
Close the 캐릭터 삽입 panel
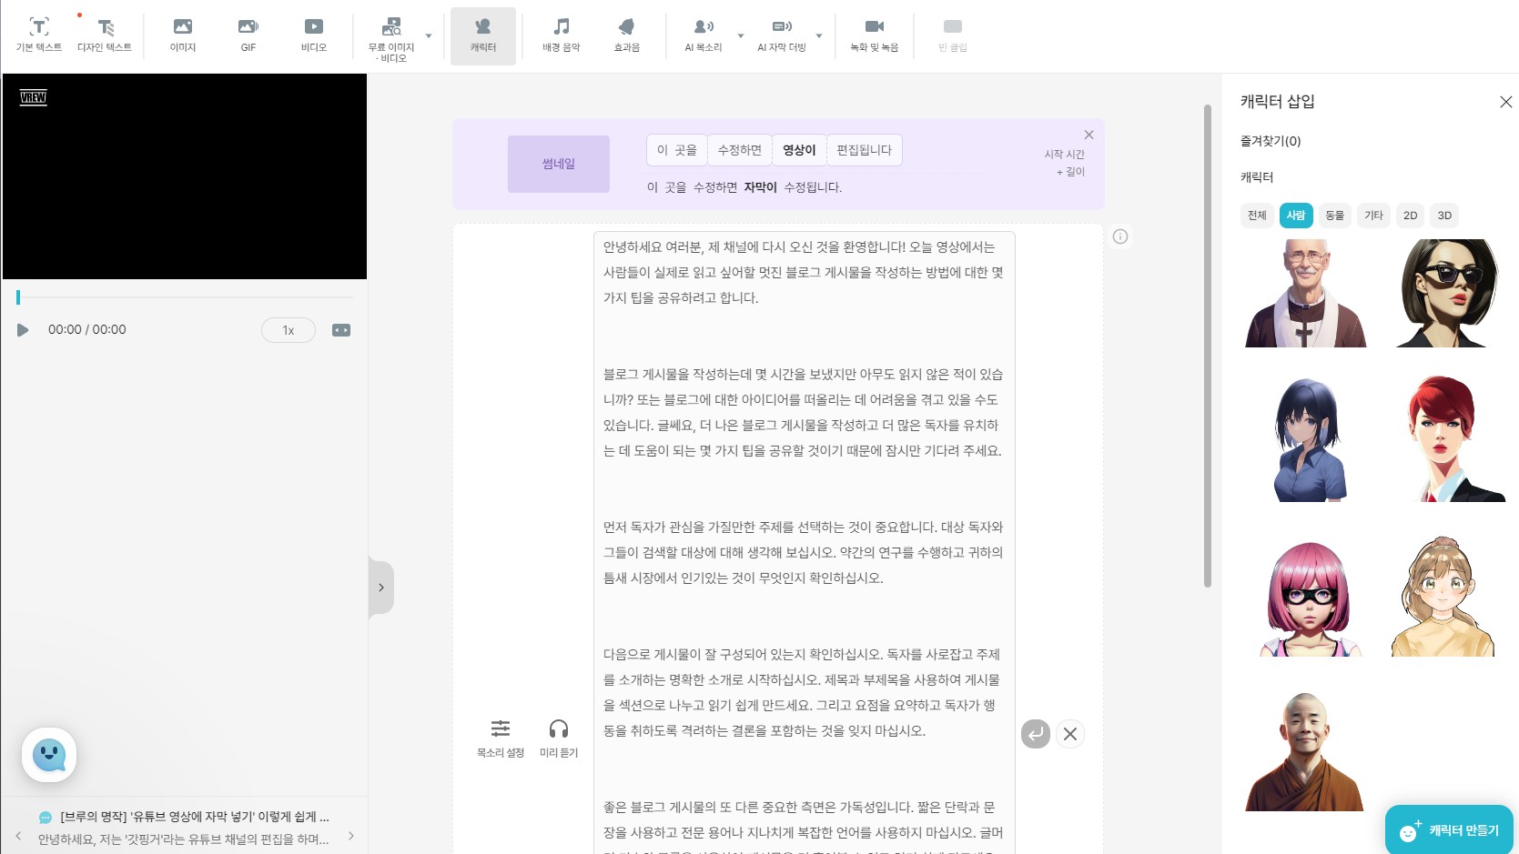tap(1505, 102)
